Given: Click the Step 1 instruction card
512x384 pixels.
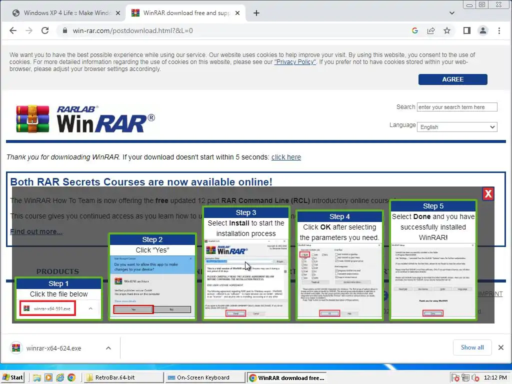Looking at the screenshot, I should (59, 298).
